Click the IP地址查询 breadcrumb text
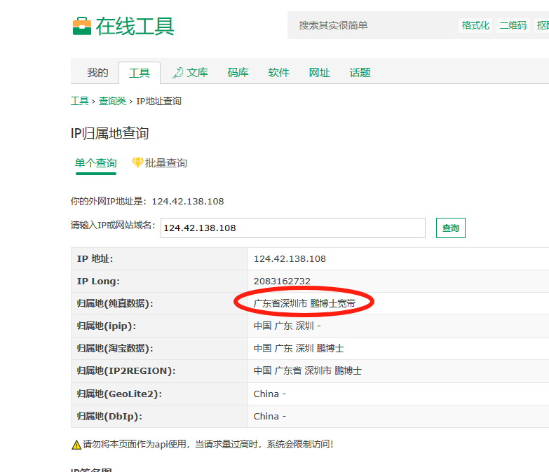 [158, 101]
